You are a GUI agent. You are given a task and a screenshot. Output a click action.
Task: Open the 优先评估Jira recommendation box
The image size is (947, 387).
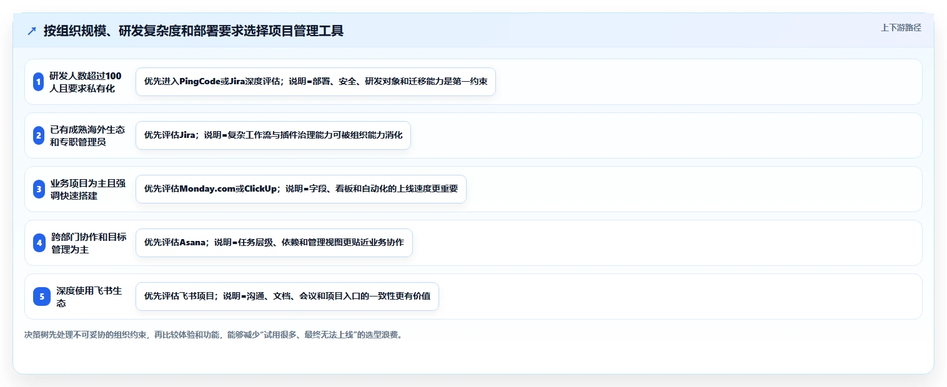tap(273, 135)
